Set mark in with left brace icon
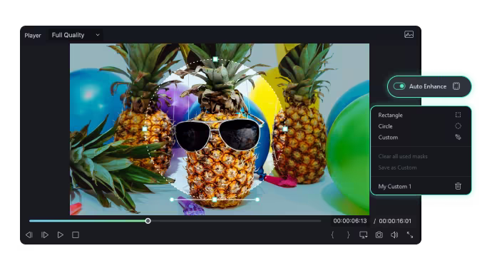Screen dimensions: 492x278 coord(332,235)
